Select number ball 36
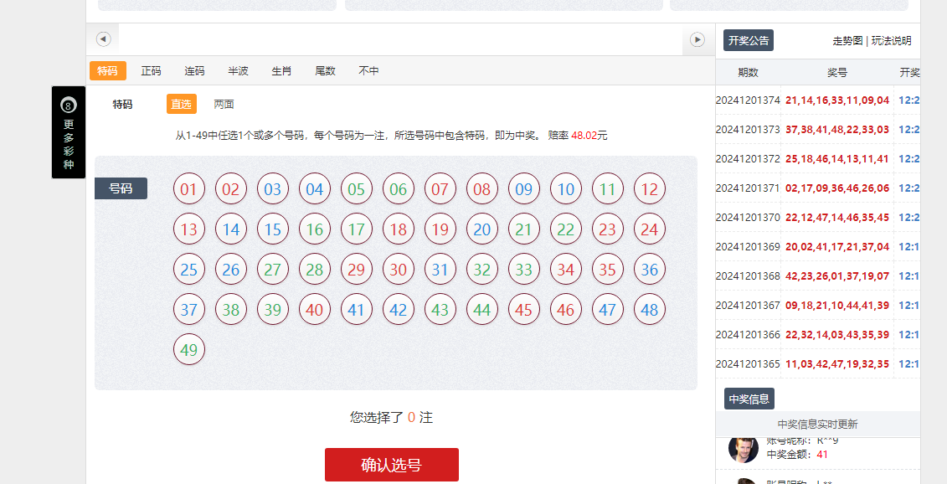This screenshot has width=947, height=484. click(649, 269)
